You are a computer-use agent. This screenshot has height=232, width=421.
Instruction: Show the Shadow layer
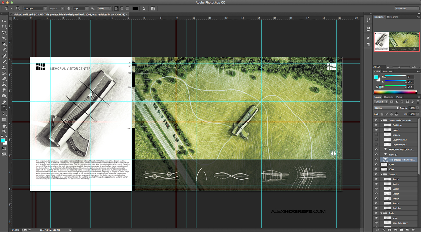(376, 135)
